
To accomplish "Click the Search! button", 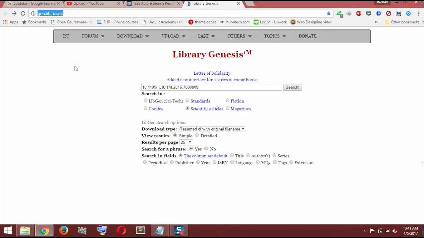I will pos(292,87).
